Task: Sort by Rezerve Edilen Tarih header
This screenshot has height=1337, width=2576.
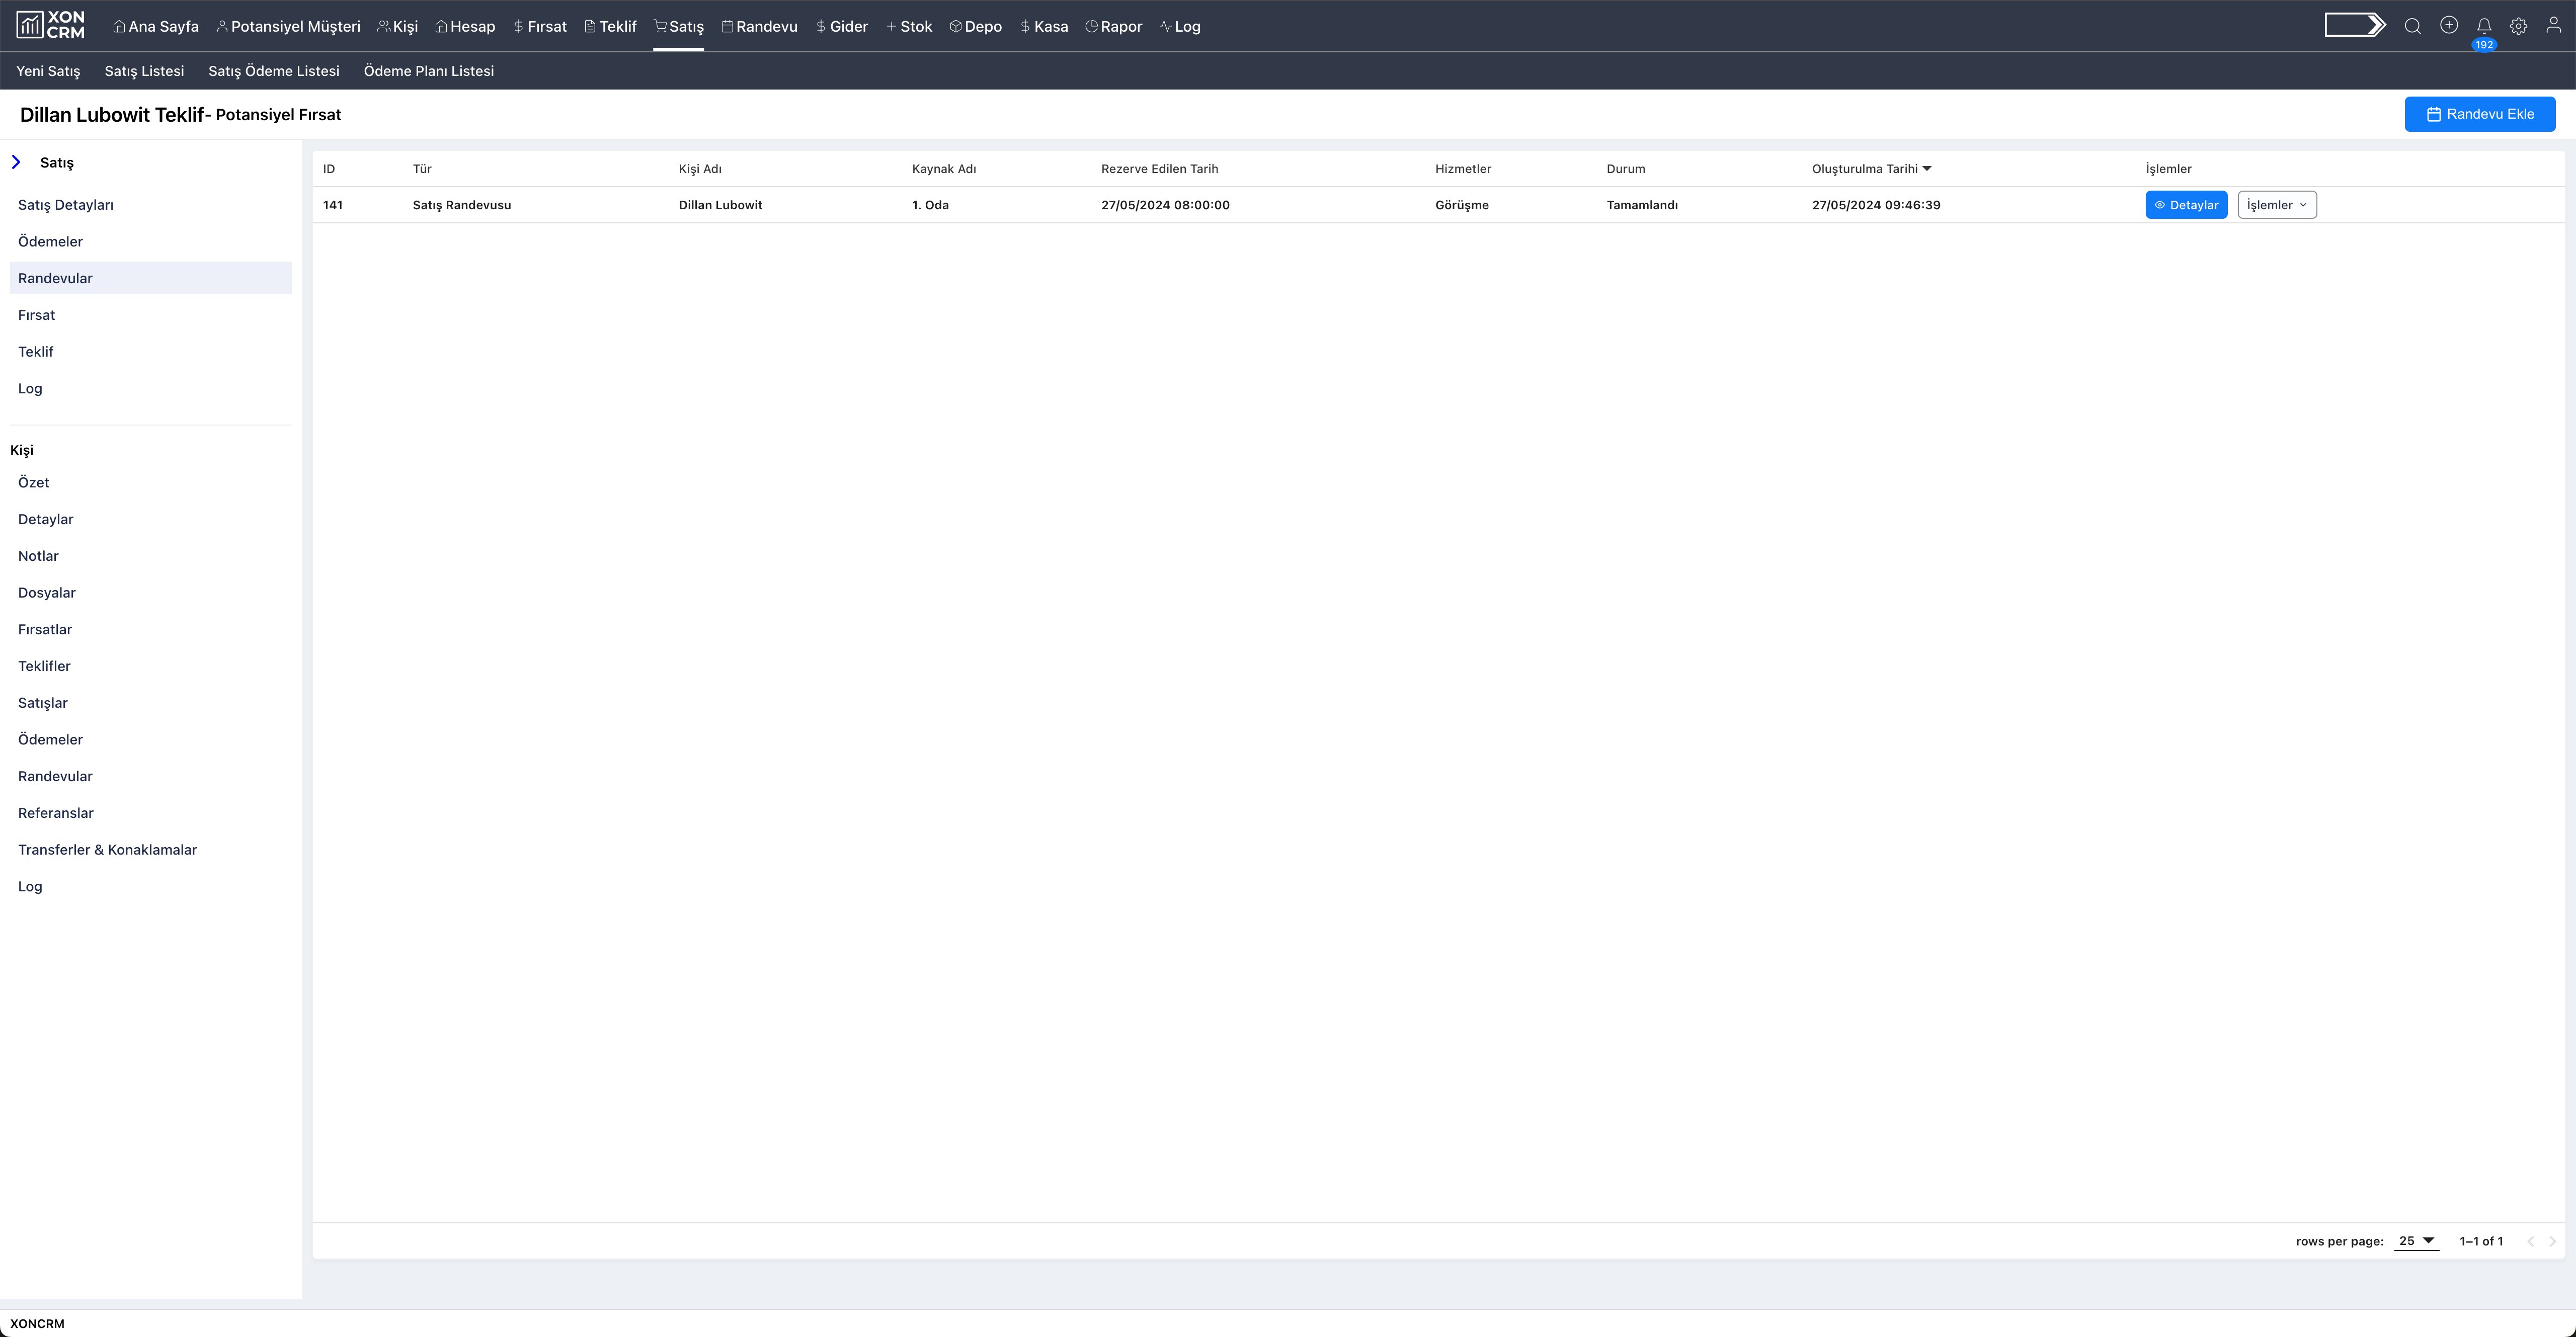Action: point(1159,169)
